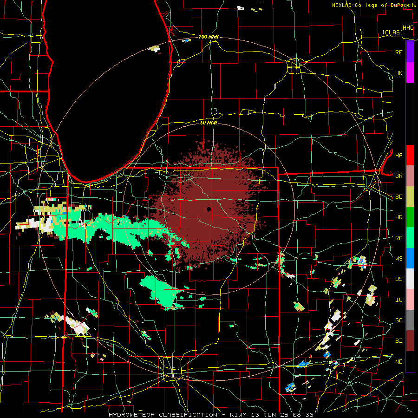Select the DS legend label
418x418 pixels.
398,279
